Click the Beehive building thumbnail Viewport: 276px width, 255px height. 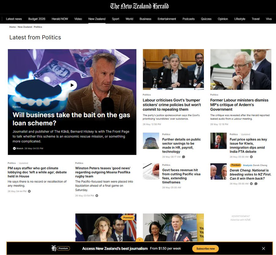[x=151, y=141]
